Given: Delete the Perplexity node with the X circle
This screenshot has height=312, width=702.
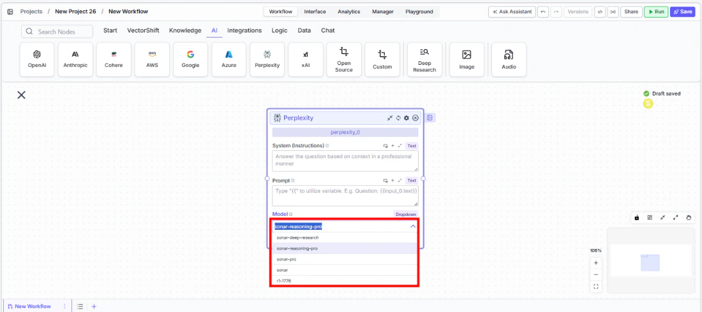Looking at the screenshot, I should pyautogui.click(x=415, y=118).
